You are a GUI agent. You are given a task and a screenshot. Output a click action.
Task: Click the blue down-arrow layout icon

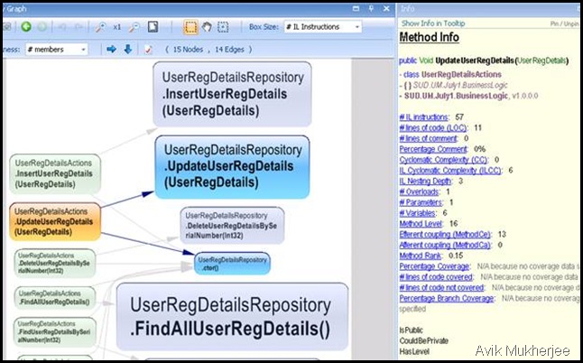point(128,49)
